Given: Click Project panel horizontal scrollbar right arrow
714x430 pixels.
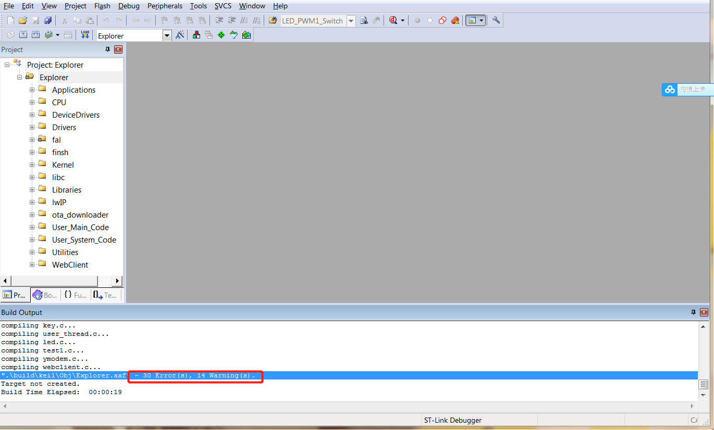Looking at the screenshot, I should [x=117, y=281].
